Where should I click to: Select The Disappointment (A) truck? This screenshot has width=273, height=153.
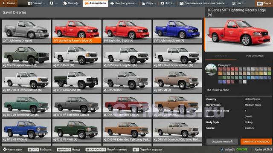(26, 56)
